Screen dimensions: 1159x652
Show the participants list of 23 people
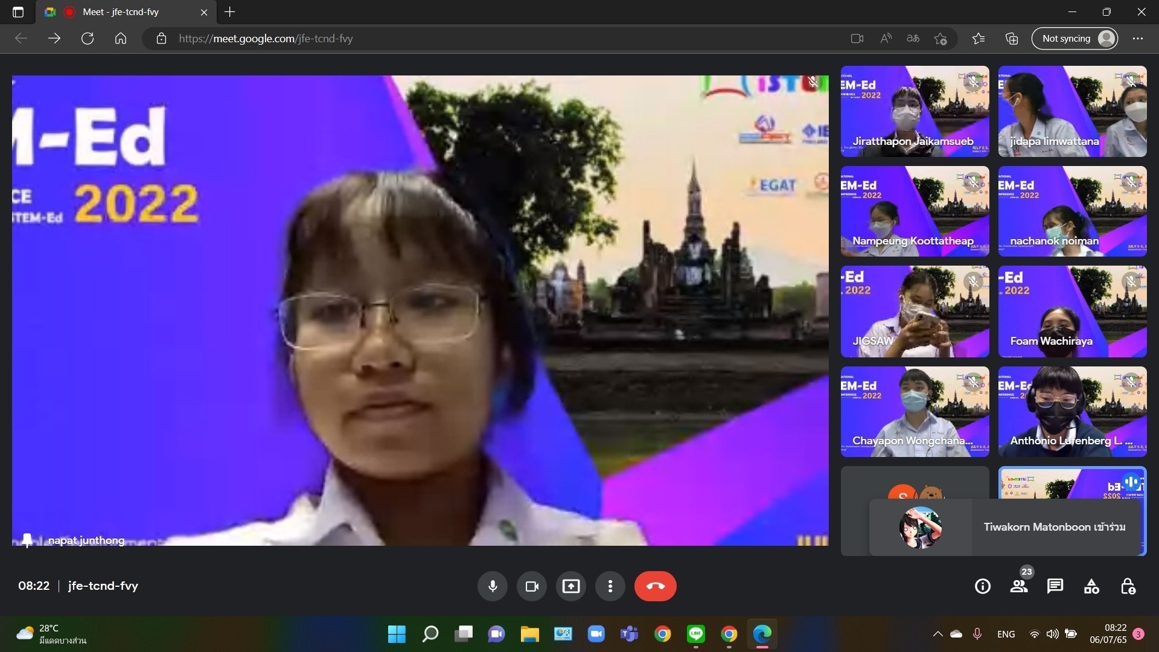click(x=1019, y=586)
